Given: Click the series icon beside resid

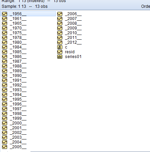Looking at the screenshot, I should [60, 52].
